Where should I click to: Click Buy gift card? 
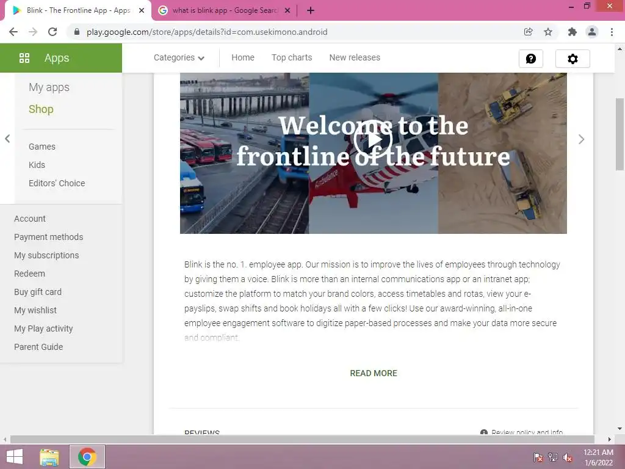pyautogui.click(x=38, y=293)
